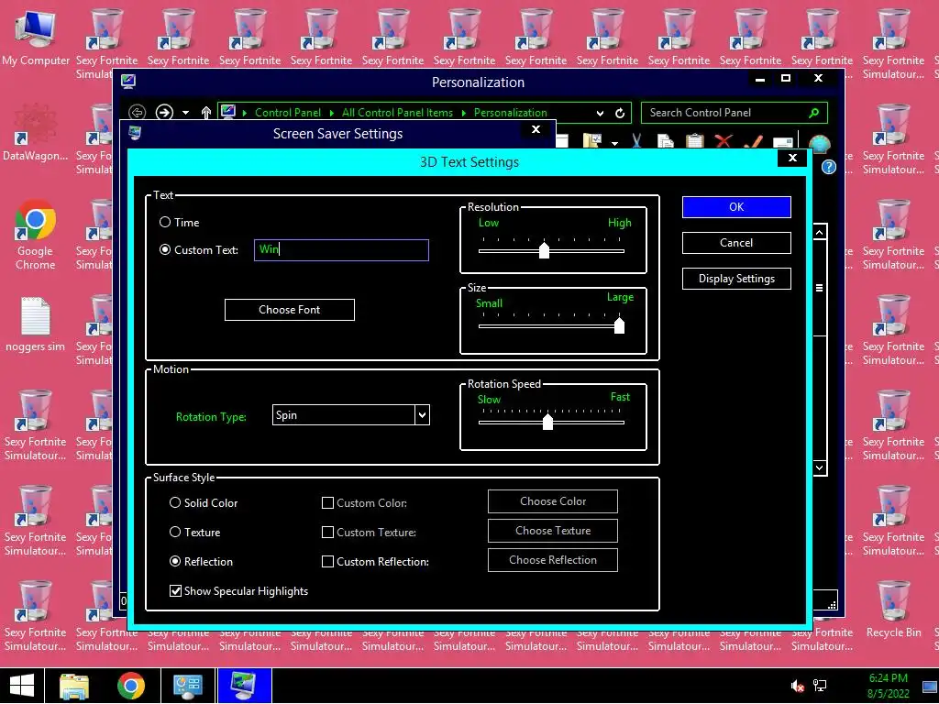Click Choose Reflection button
This screenshot has height=704, width=939.
(553, 560)
